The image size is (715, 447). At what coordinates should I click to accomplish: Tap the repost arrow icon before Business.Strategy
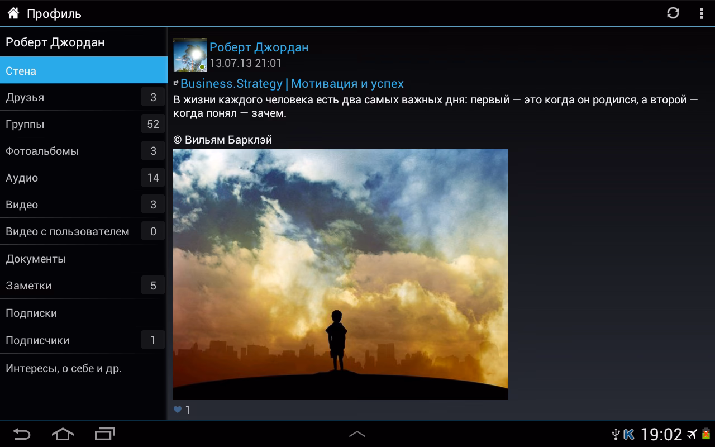[x=177, y=83]
